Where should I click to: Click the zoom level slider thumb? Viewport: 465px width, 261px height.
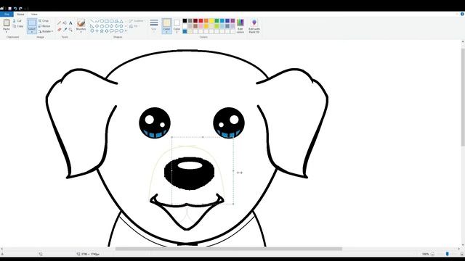point(448,254)
